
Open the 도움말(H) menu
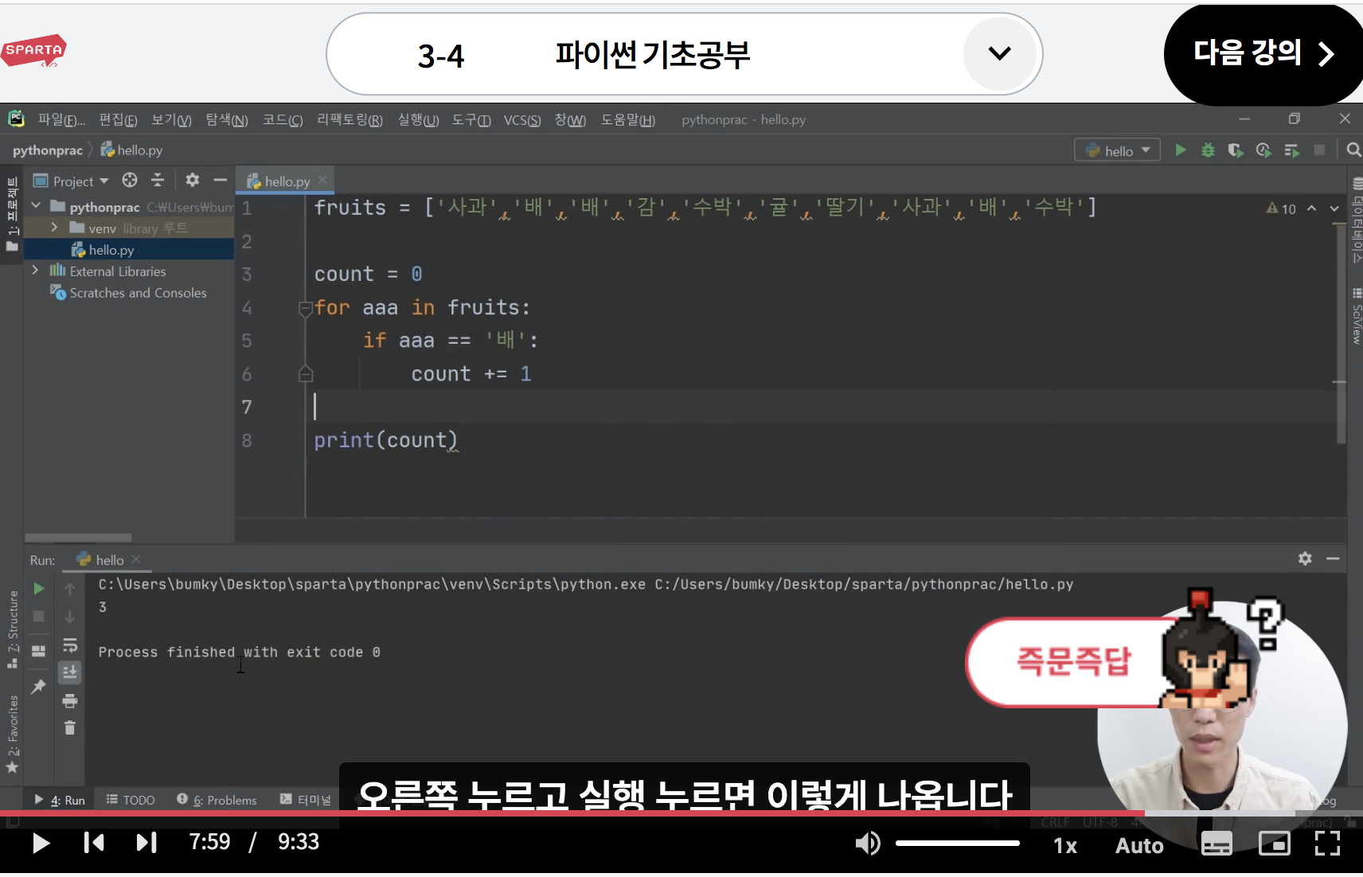(x=627, y=120)
